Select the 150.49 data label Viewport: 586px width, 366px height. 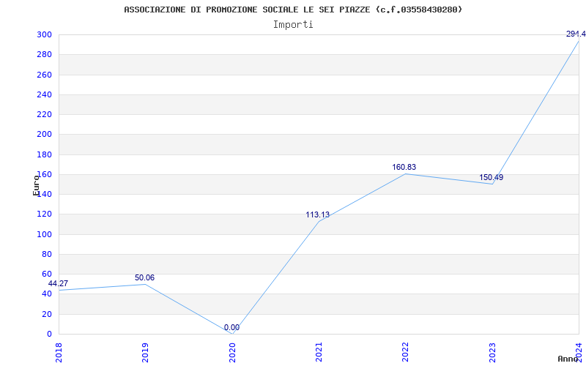point(492,177)
